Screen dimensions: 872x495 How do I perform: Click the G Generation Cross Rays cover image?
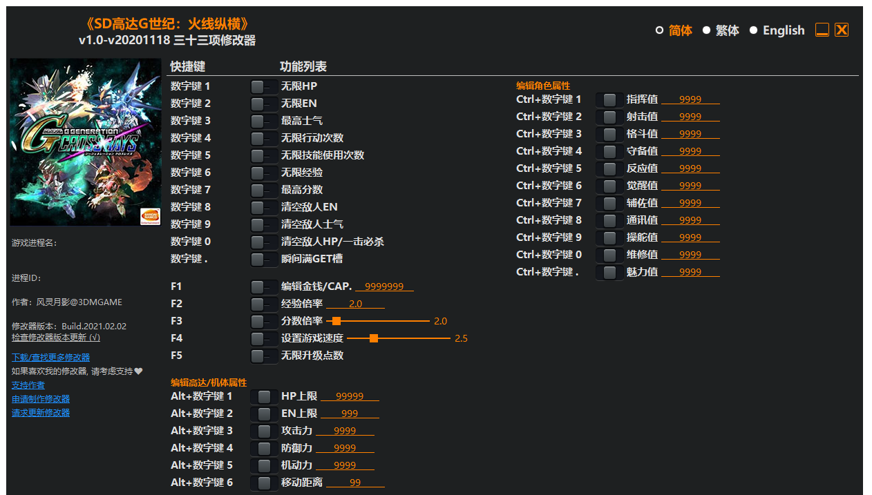click(86, 142)
